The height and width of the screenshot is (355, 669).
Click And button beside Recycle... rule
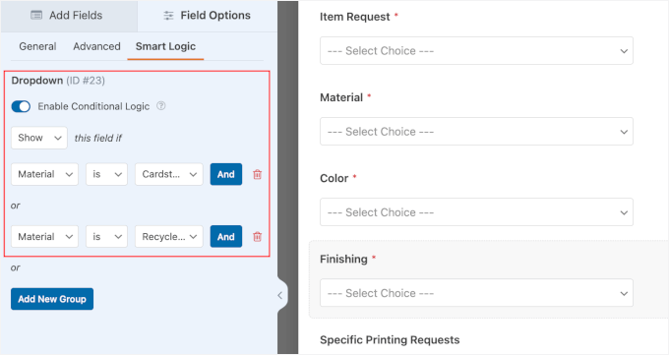tap(226, 237)
